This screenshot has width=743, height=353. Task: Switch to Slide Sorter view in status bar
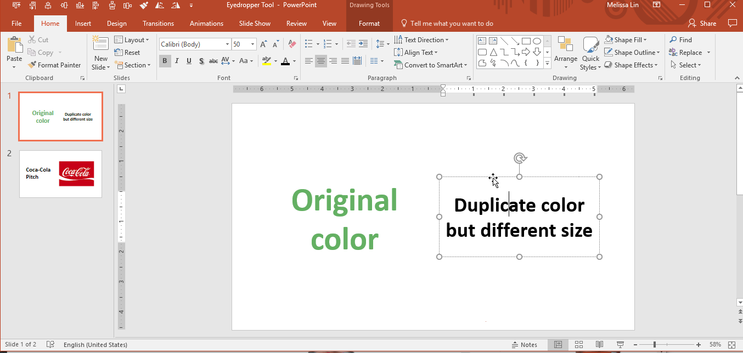click(579, 345)
